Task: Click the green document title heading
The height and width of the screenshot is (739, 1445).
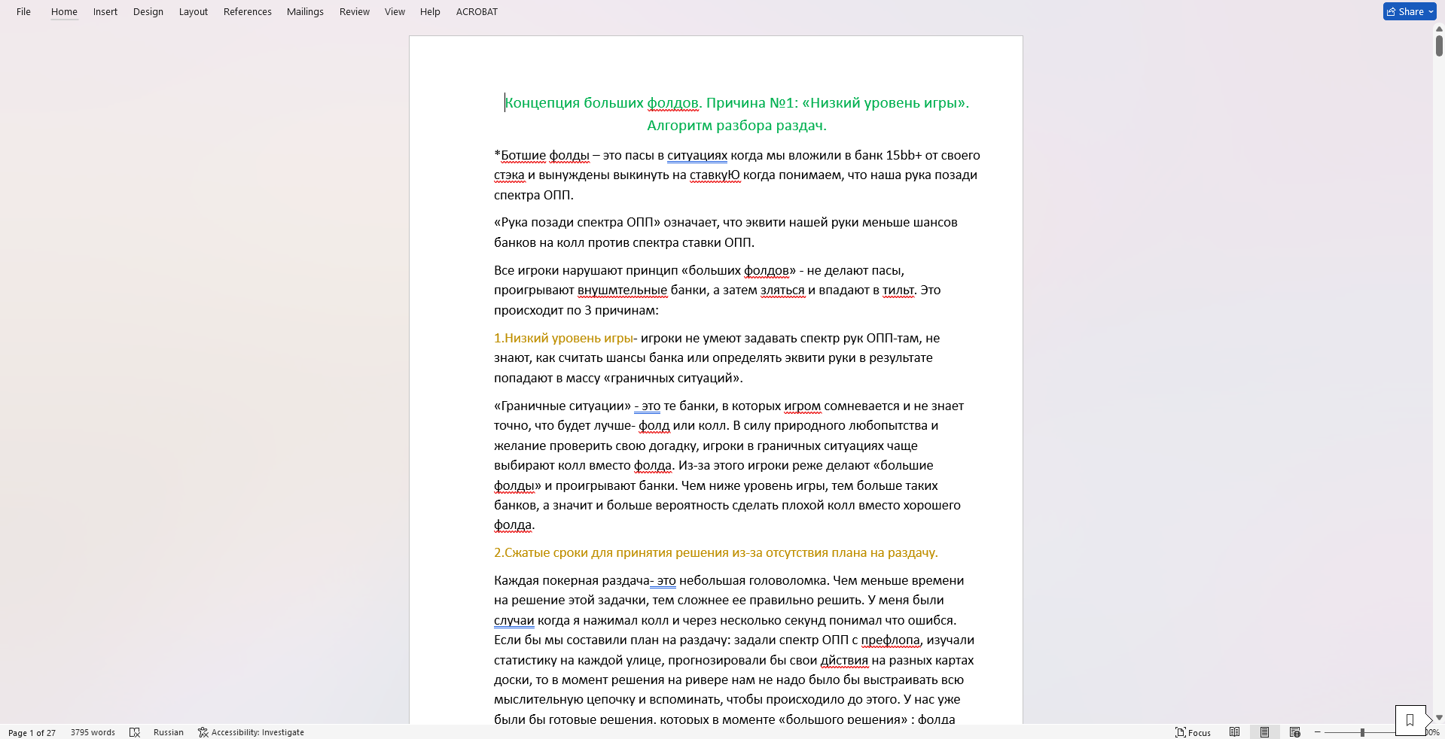Action: click(736, 114)
